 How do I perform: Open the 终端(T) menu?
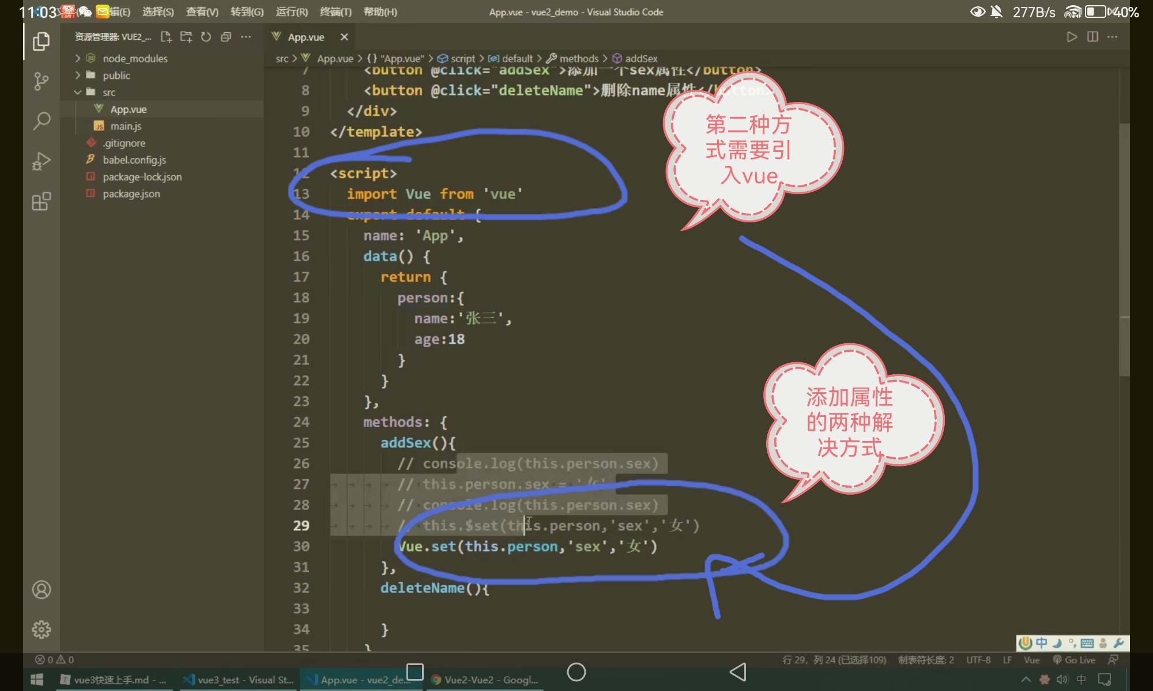336,12
